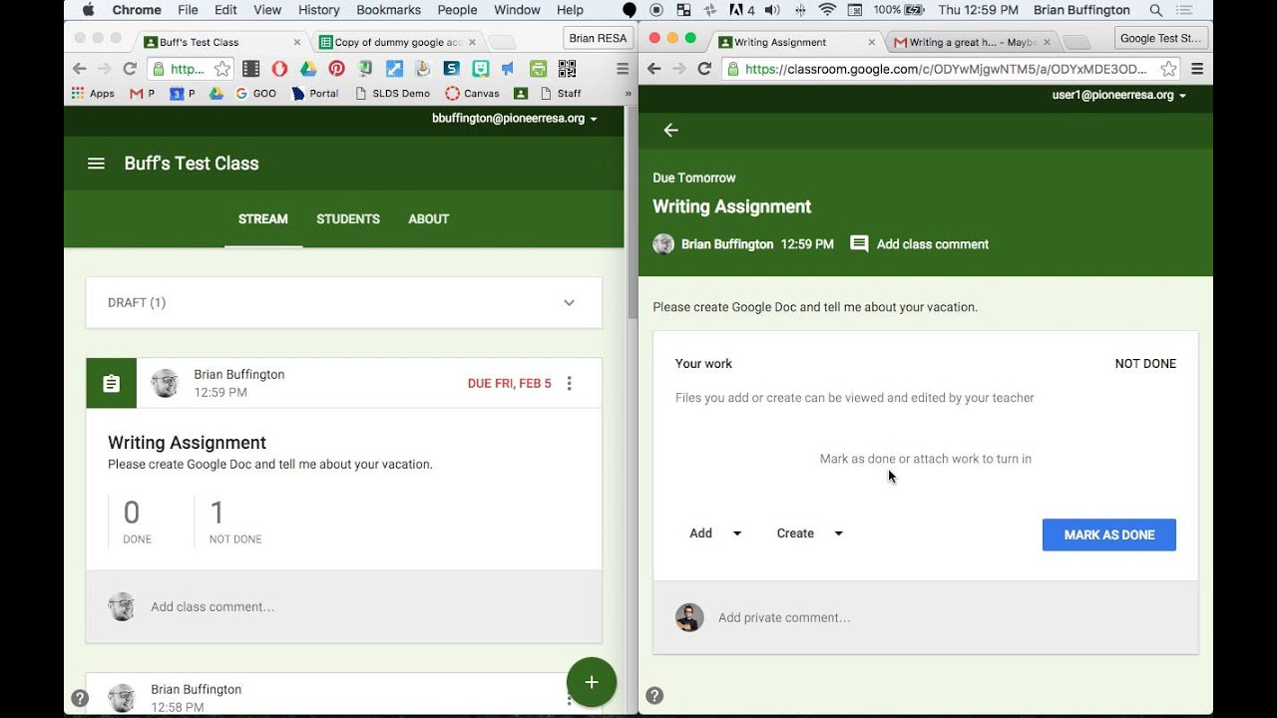The width and height of the screenshot is (1277, 718).
Task: Open Spotlight search in the menu bar
Action: (x=1156, y=10)
